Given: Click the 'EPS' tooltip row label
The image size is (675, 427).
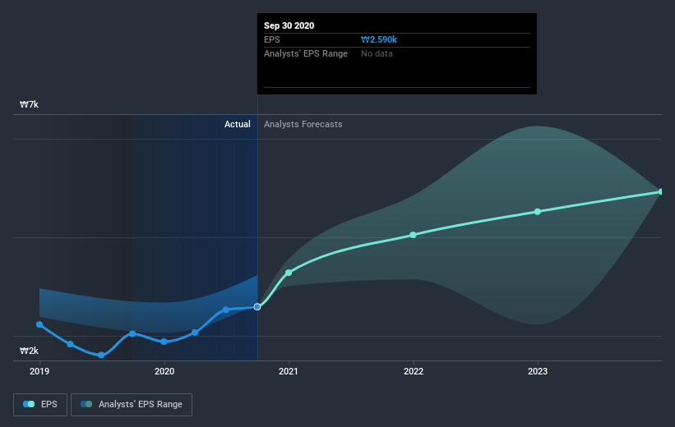Looking at the screenshot, I should pyautogui.click(x=271, y=39).
